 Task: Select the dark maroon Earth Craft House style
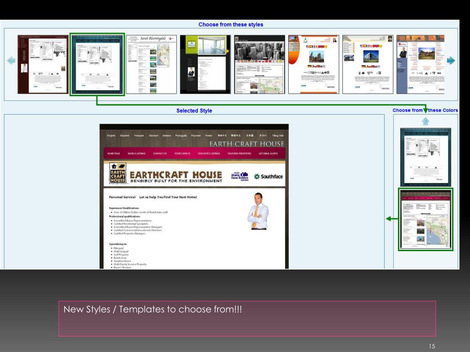pyautogui.click(x=43, y=64)
